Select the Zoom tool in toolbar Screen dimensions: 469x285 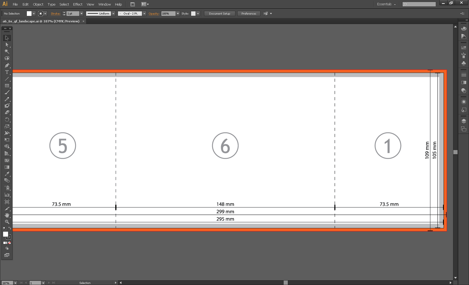(7, 222)
